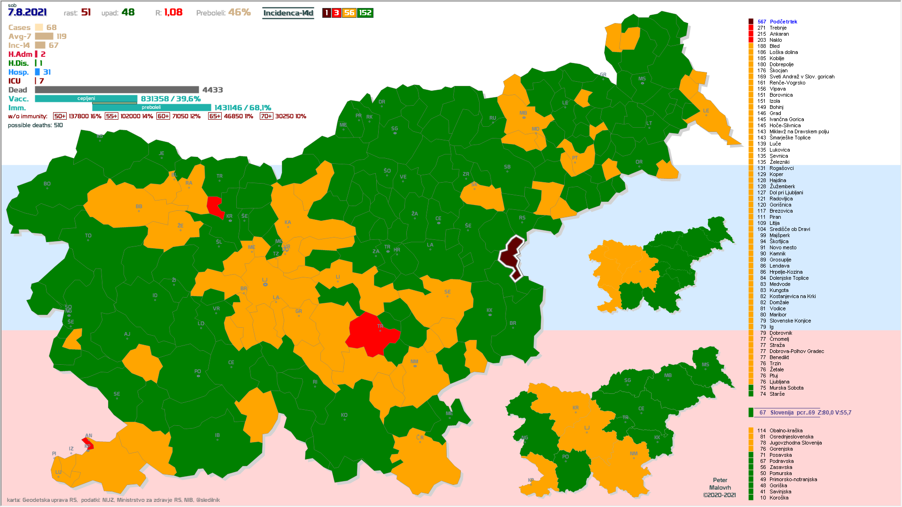902x507 pixels.
Task: Click the dark maroon count box showing 1
Action: click(x=327, y=13)
